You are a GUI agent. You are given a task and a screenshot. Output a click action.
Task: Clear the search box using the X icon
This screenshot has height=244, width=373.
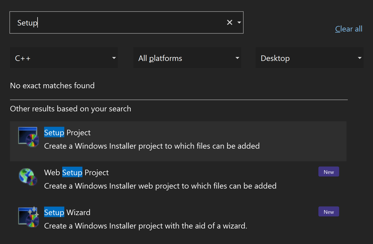(230, 22)
